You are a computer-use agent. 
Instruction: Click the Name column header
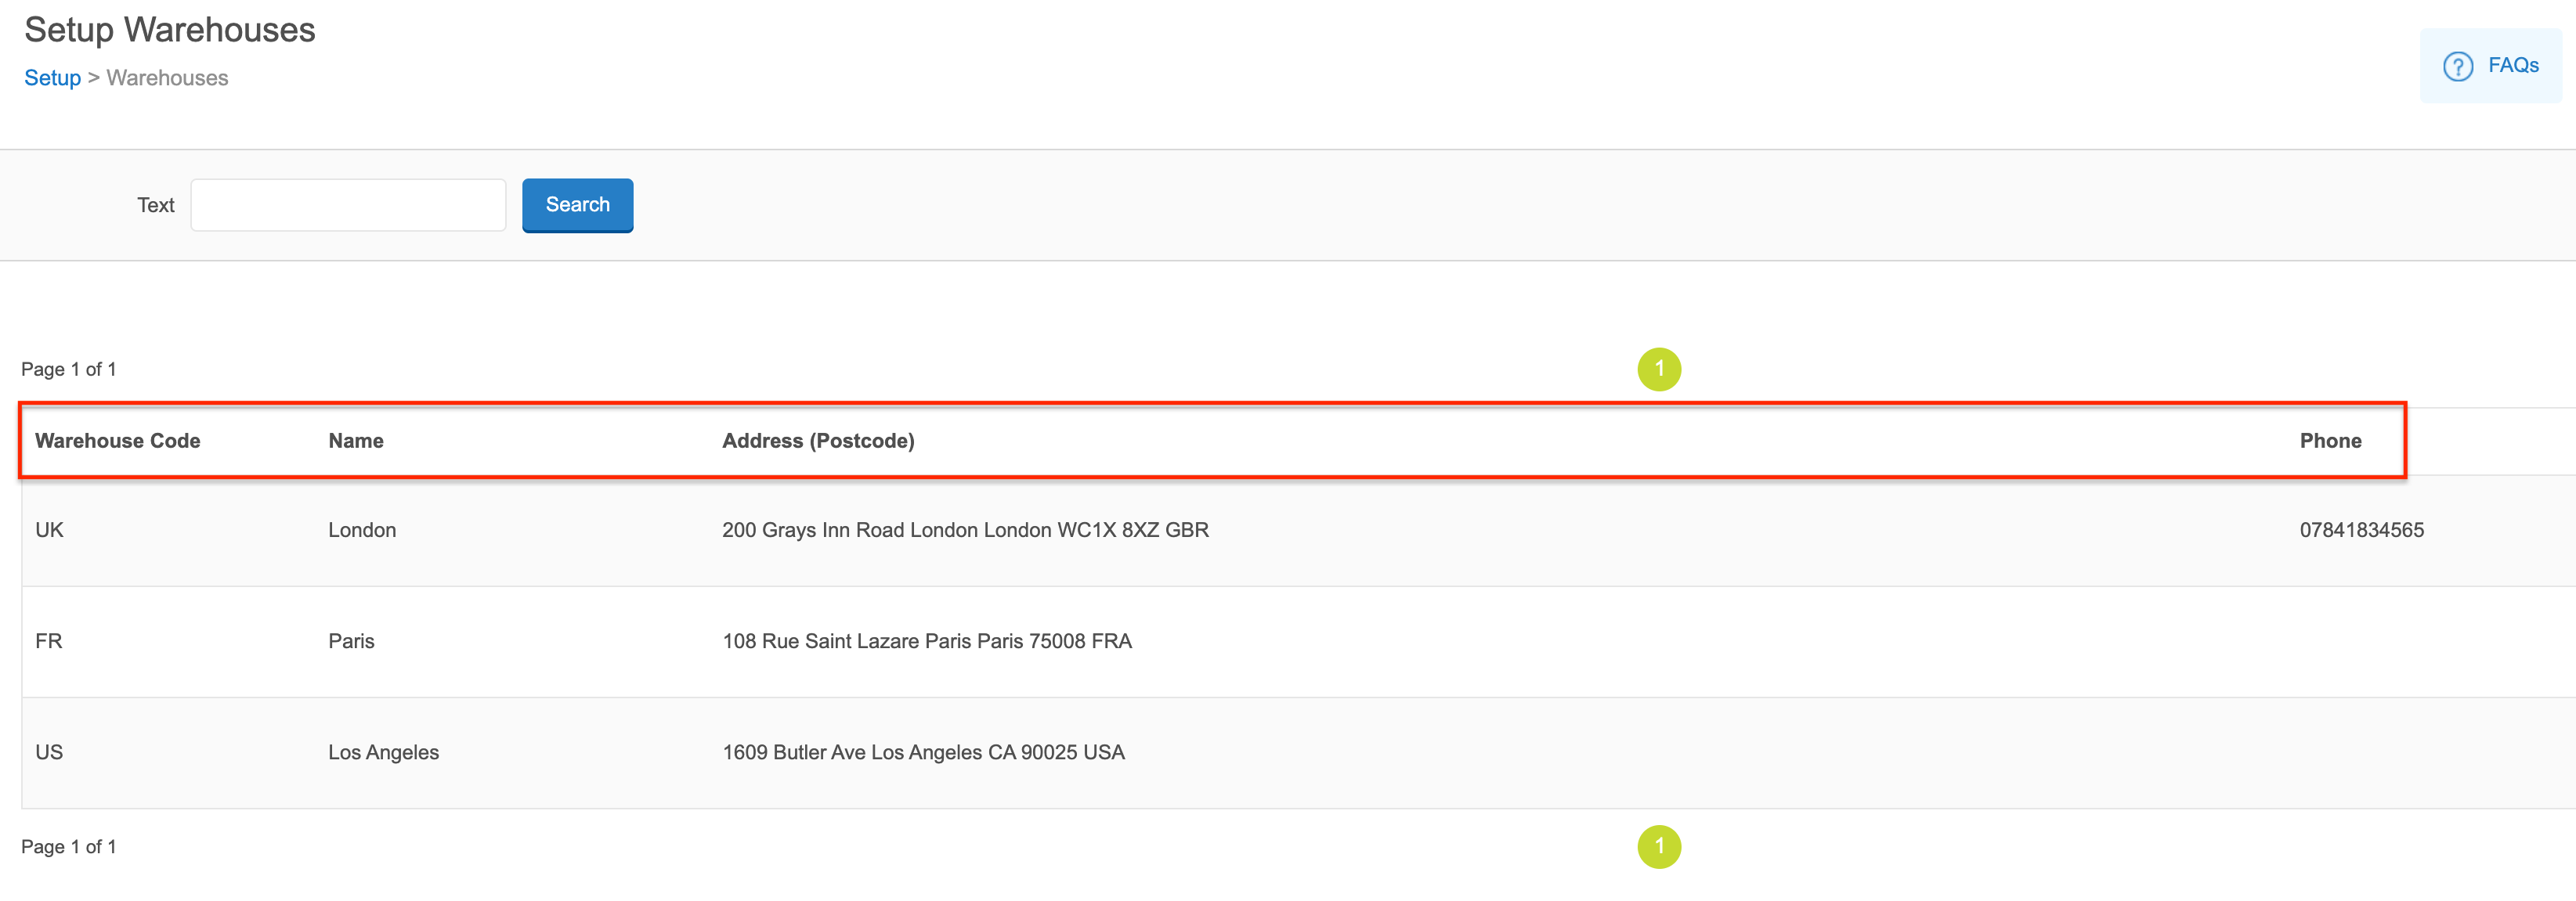356,441
